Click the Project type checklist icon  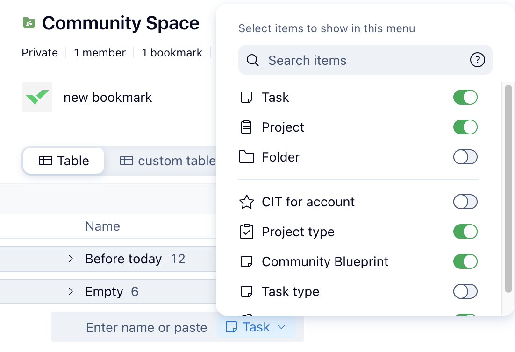(x=246, y=232)
